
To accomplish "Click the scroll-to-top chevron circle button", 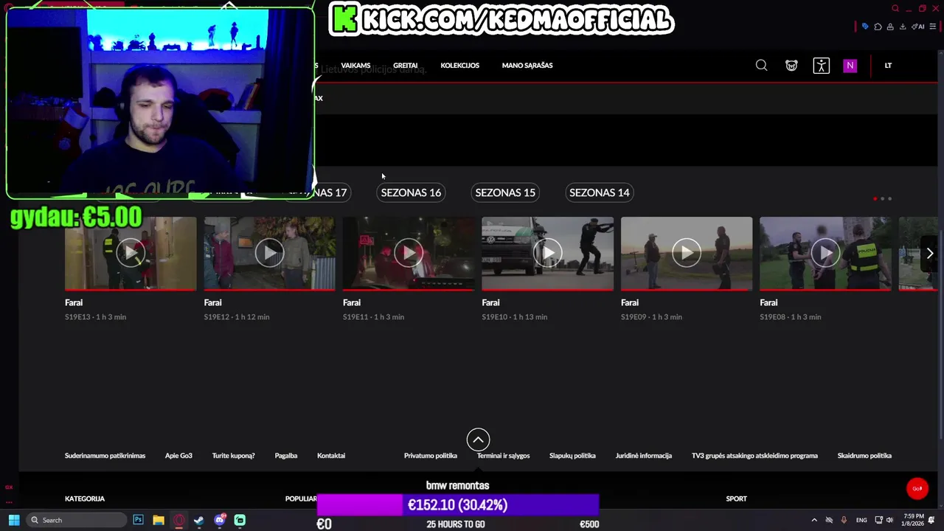I will (478, 440).
